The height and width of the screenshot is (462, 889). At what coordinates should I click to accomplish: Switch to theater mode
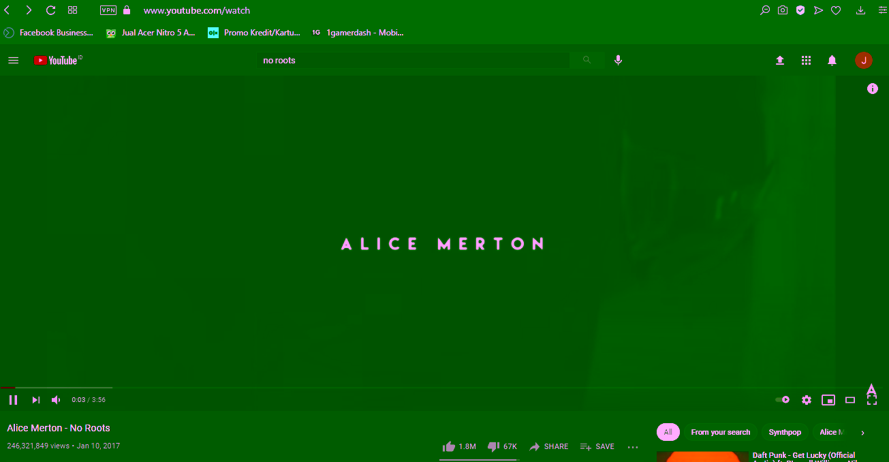click(850, 400)
